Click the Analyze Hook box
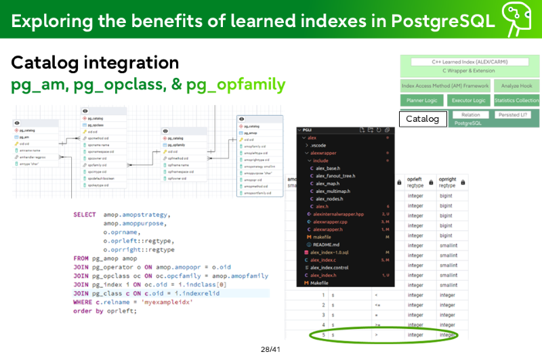The width and height of the screenshot is (542, 356). point(516,86)
